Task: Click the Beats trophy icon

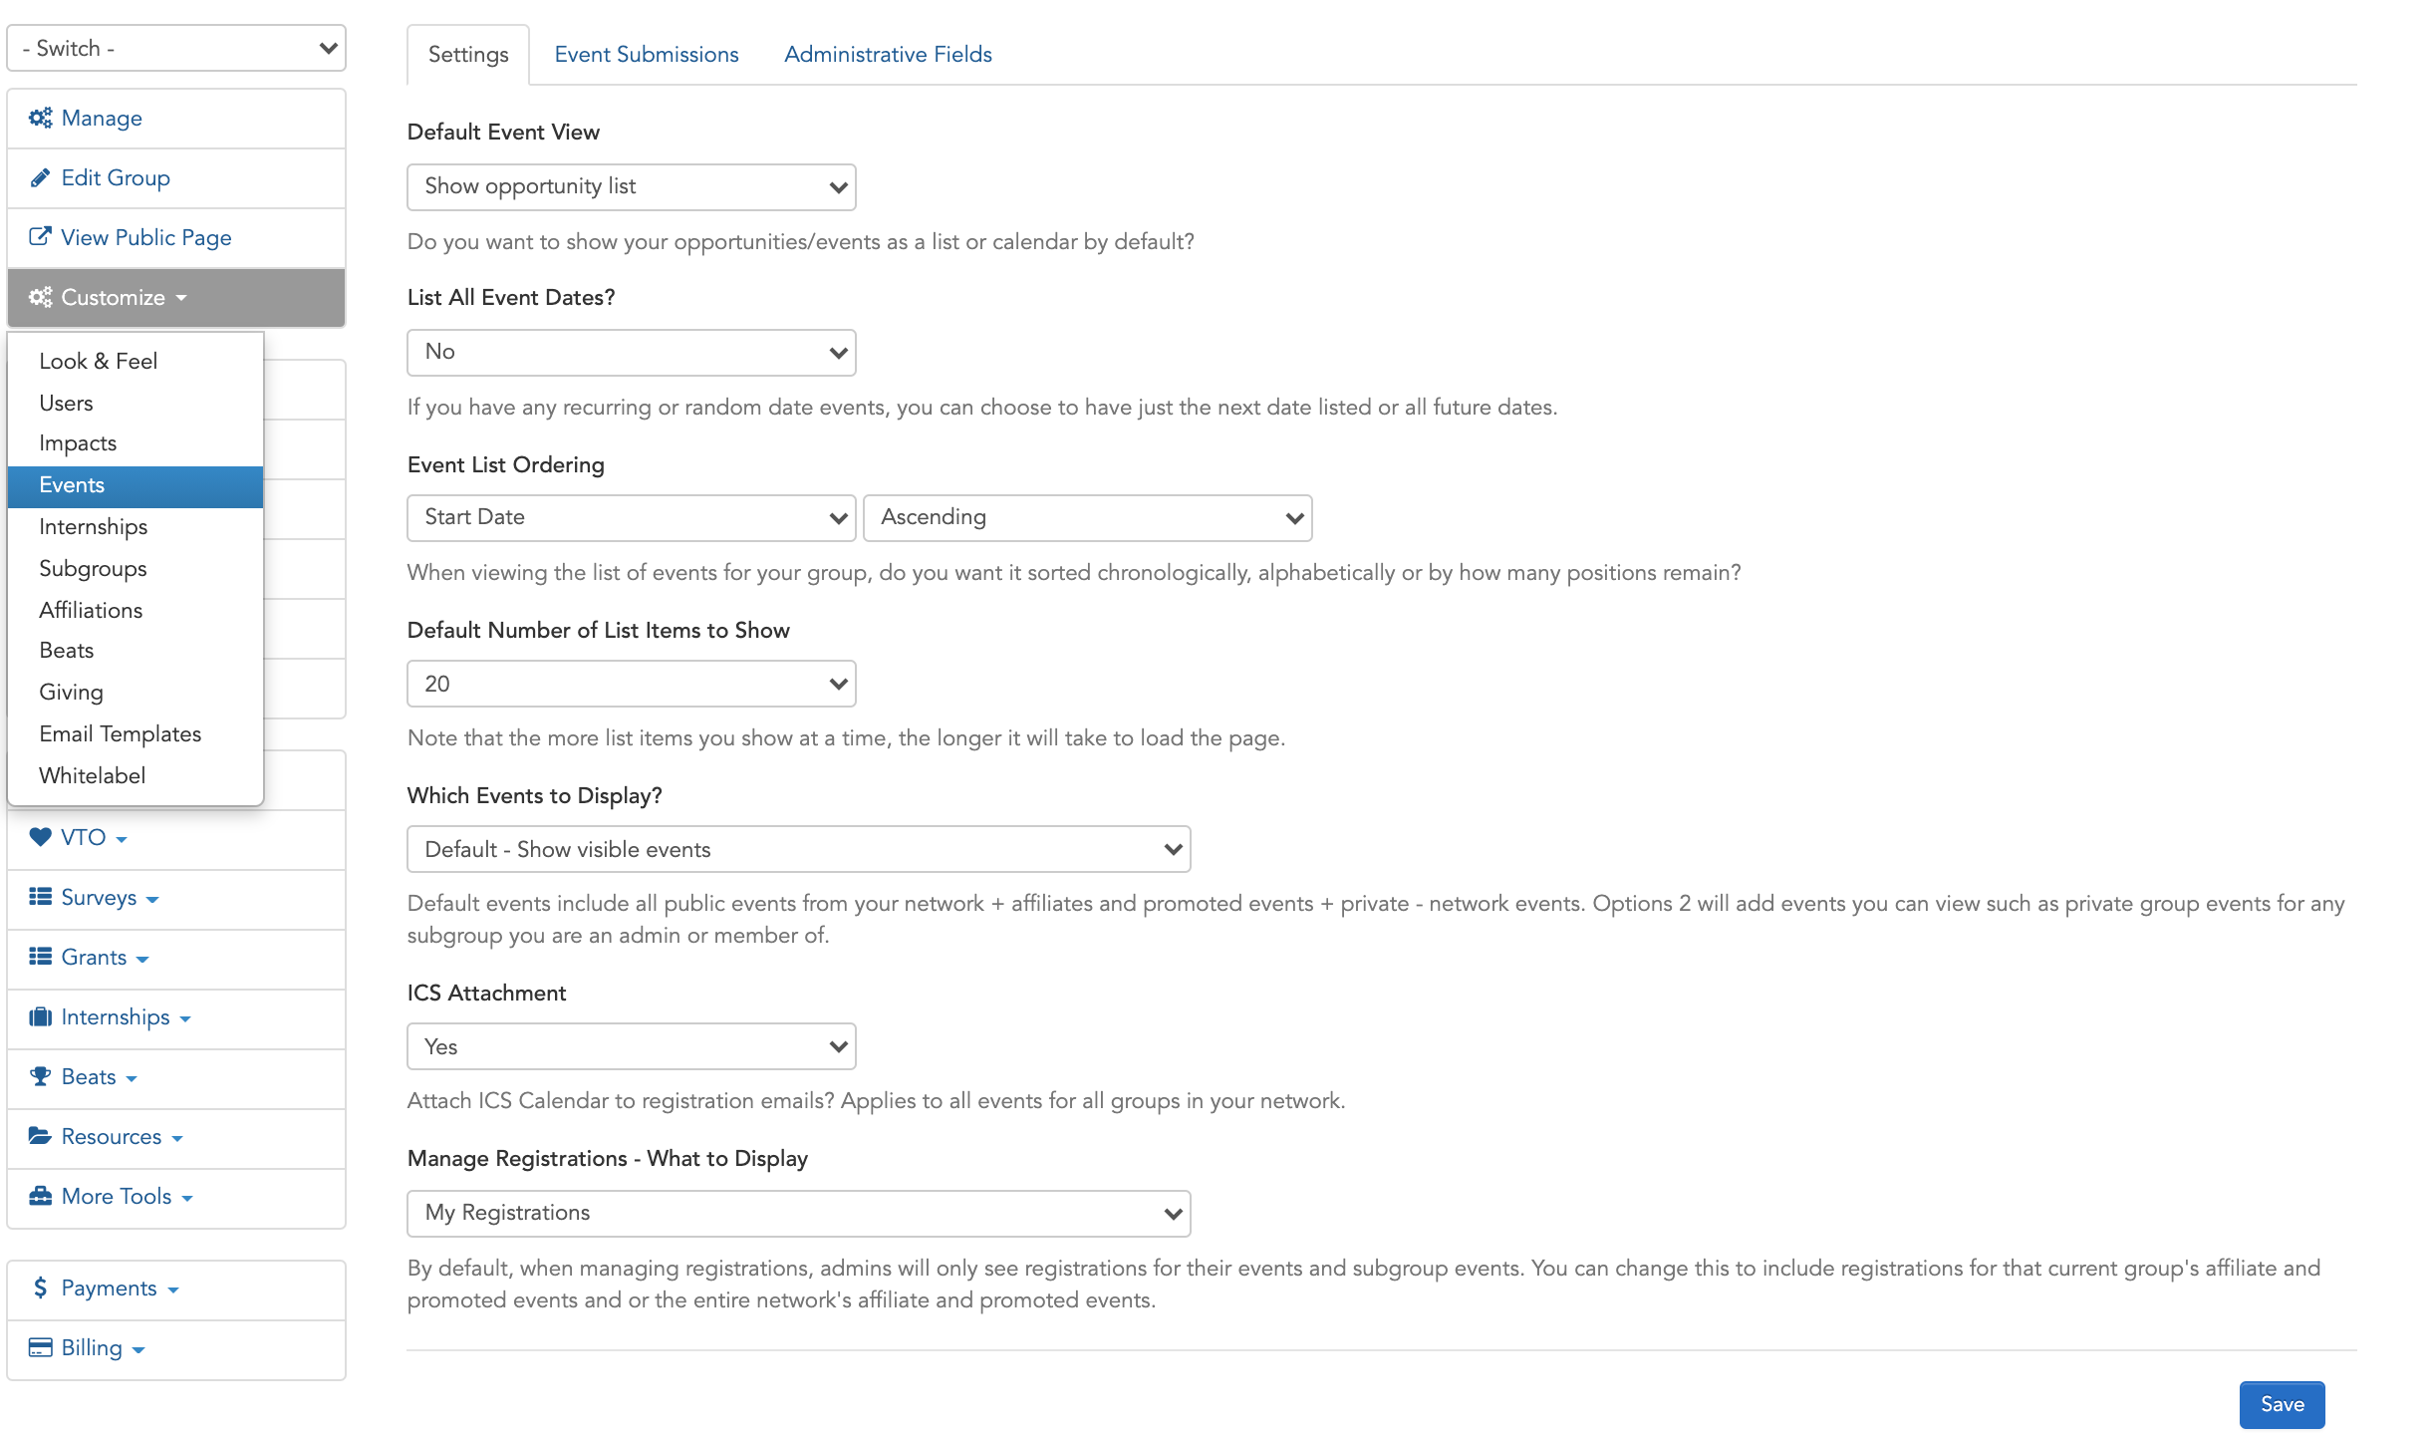Action: tap(40, 1076)
